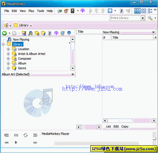Click the leftmost player list menu icon
Viewport: 158px width, 153px height.
[7, 135]
